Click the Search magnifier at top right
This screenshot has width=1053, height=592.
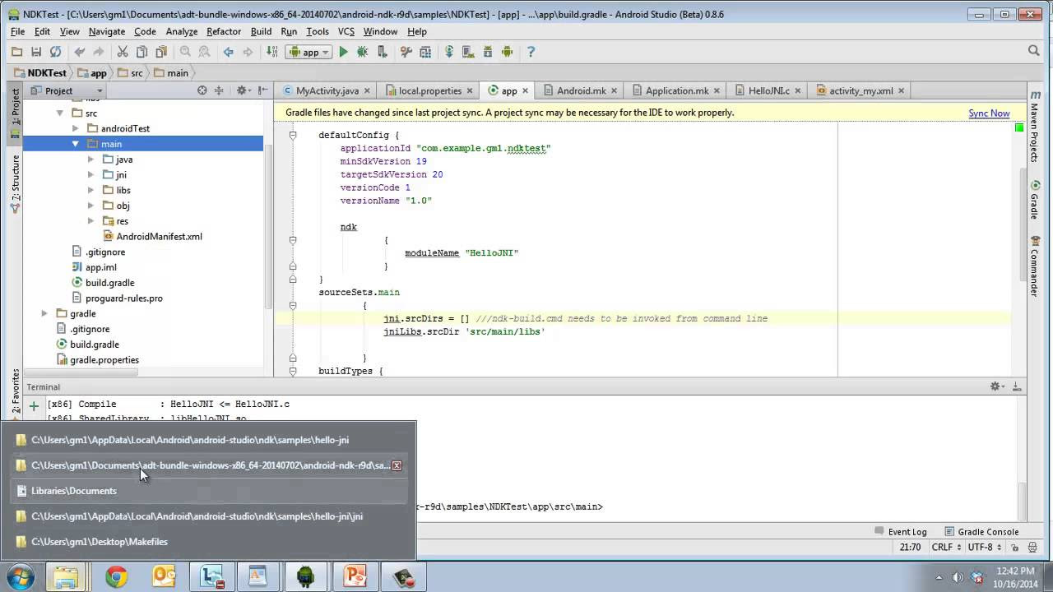(x=1034, y=51)
